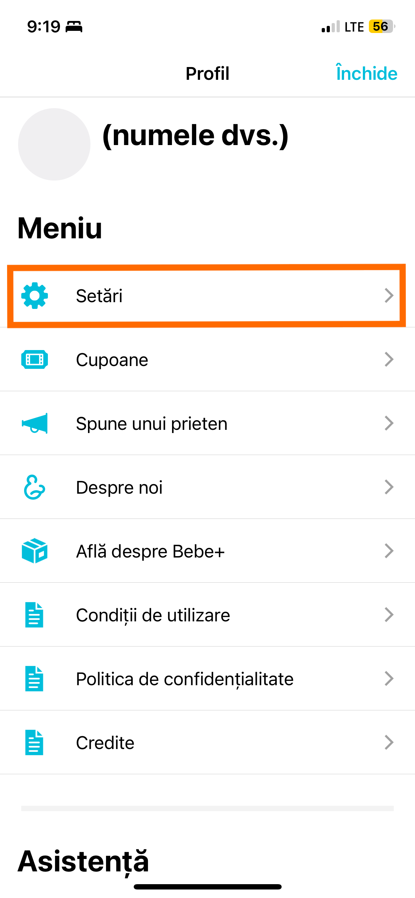Close profile with Închide button
415x898 pixels.
point(367,73)
